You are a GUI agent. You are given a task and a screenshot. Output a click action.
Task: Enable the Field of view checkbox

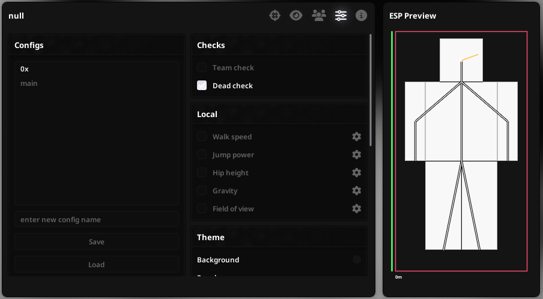coord(202,209)
